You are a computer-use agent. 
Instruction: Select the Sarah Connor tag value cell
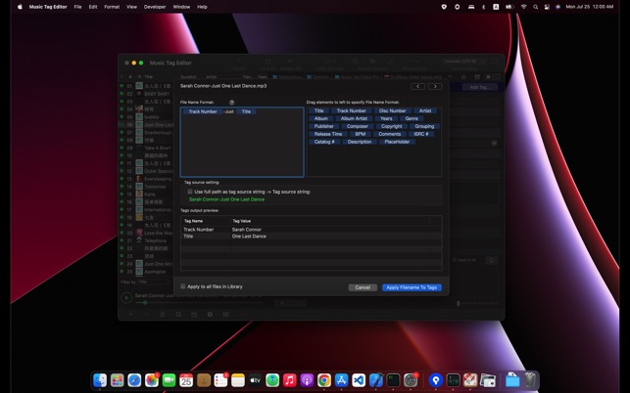tap(246, 230)
